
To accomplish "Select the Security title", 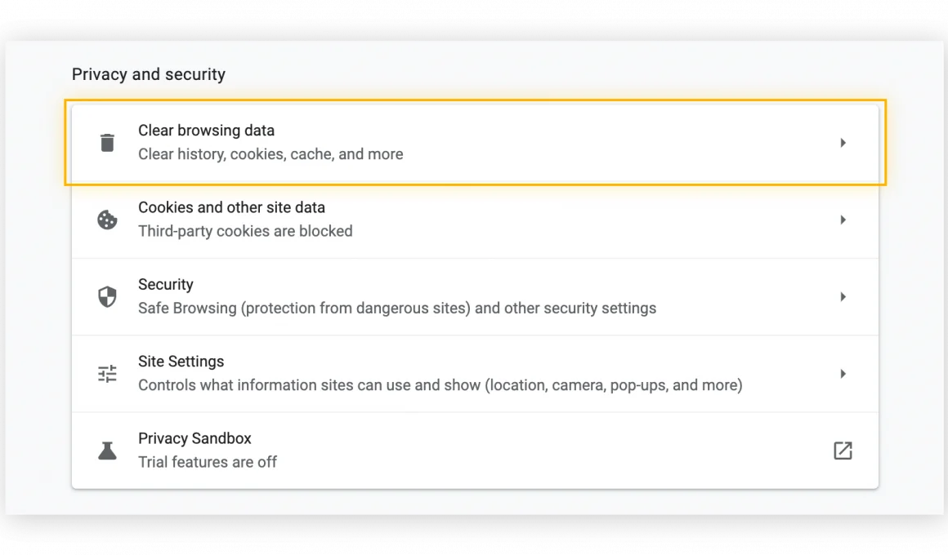I will 165,285.
